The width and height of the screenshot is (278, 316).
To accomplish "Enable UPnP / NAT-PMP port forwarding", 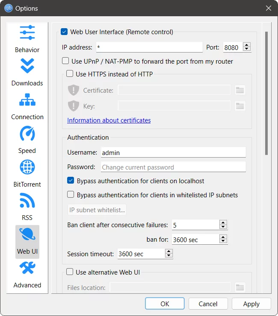I will [65, 61].
